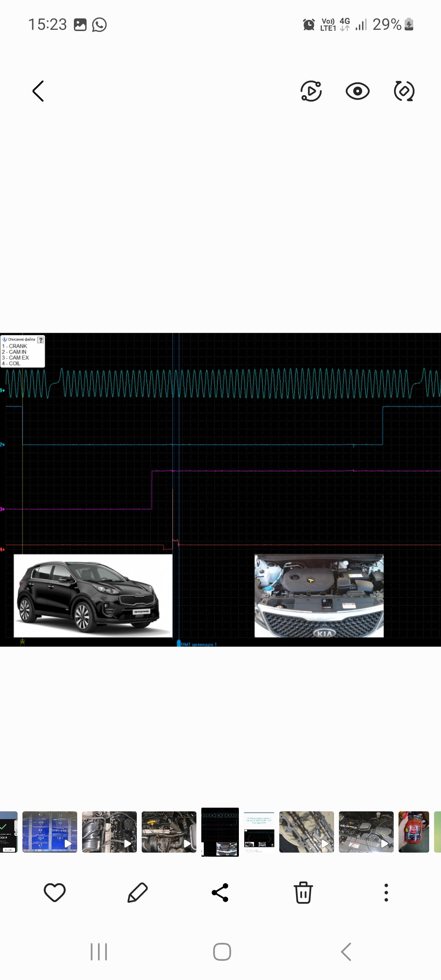Delete photo with trash icon
The image size is (441, 980).
click(303, 892)
